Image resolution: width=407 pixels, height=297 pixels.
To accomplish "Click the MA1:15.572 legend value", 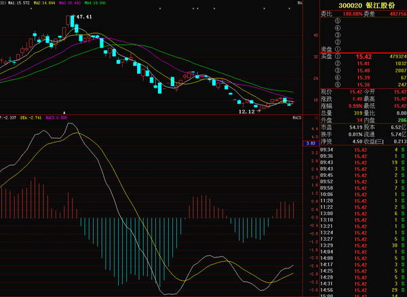I will (19, 3).
